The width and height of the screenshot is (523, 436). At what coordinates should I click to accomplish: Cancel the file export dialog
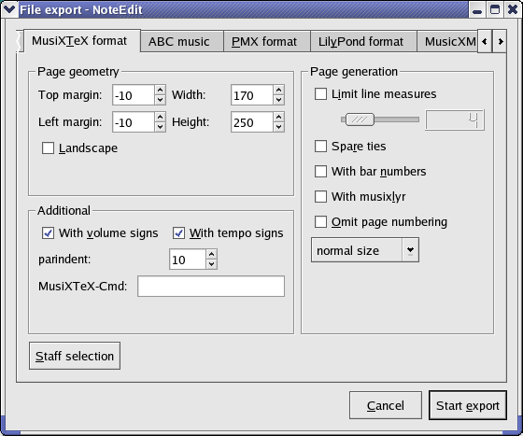pos(386,405)
